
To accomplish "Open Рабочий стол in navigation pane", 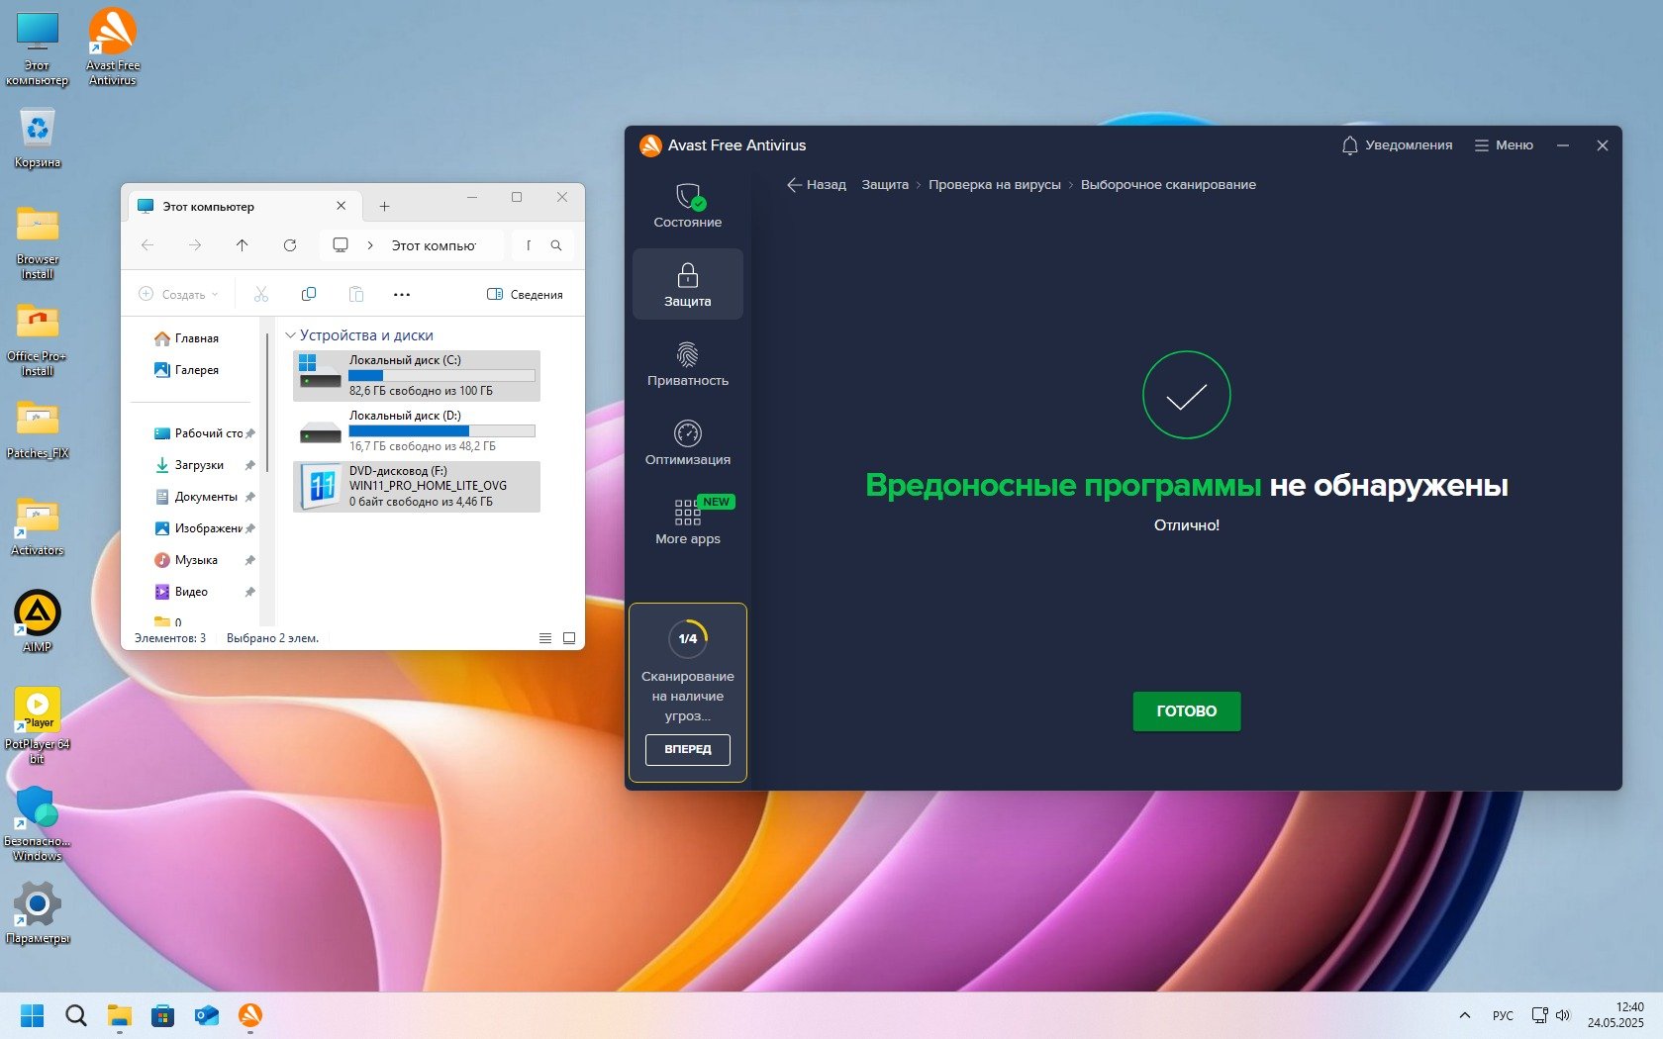I will (x=203, y=433).
